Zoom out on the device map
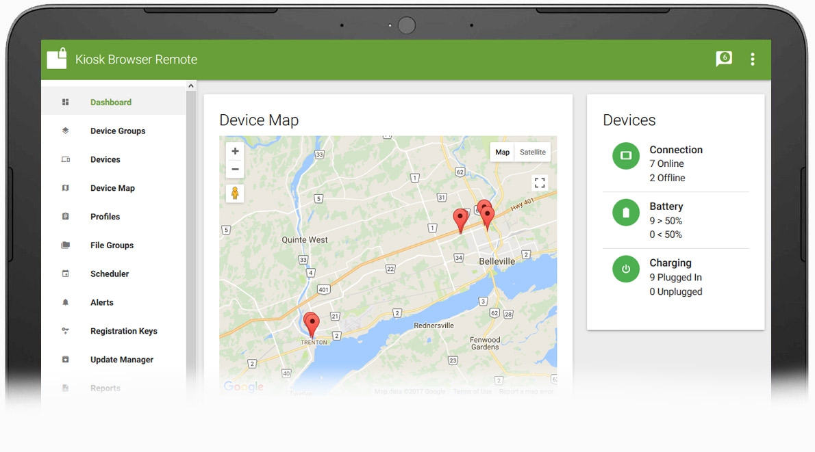The height and width of the screenshot is (452, 815). (235, 169)
